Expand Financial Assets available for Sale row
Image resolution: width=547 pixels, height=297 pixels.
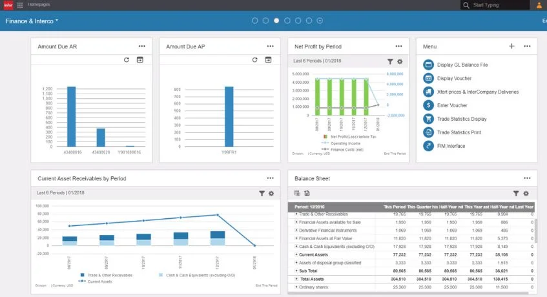[x=296, y=222]
